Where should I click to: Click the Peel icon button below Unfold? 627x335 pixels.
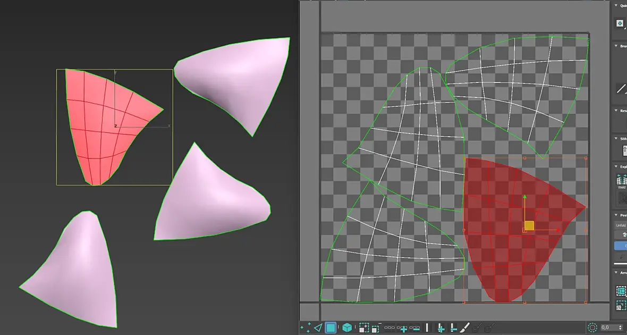[x=621, y=236]
